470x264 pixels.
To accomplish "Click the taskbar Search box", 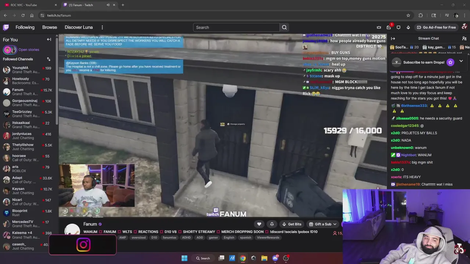I will [x=203, y=258].
